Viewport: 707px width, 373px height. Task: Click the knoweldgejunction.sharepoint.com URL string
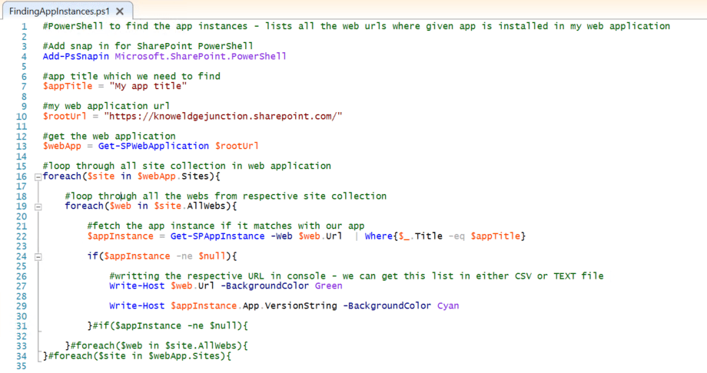tap(223, 116)
